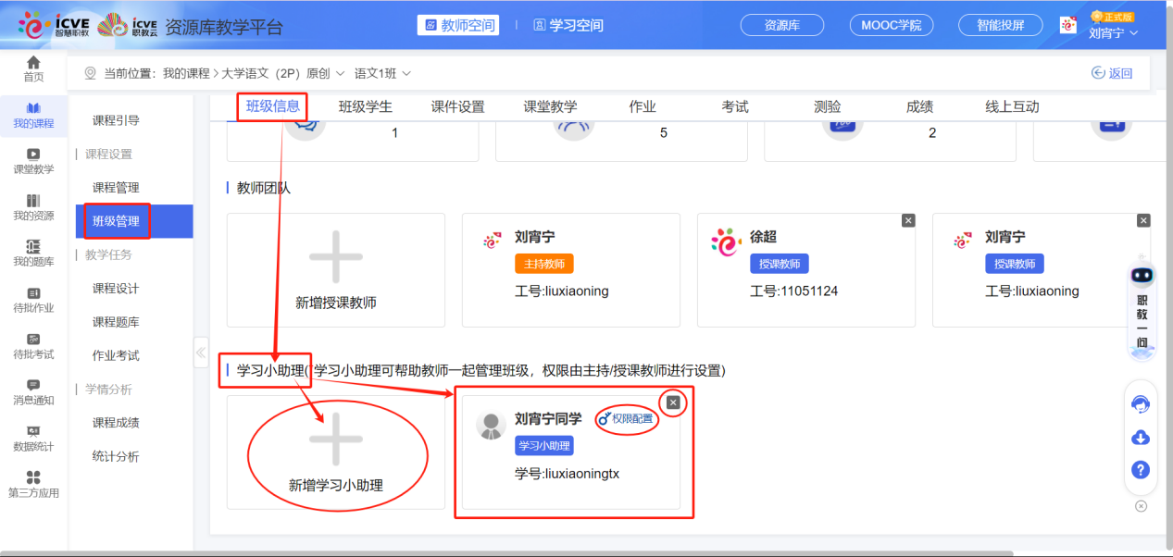The height and width of the screenshot is (557, 1173).
Task: Open the 待批作业 pending homework icon
Action: [33, 298]
